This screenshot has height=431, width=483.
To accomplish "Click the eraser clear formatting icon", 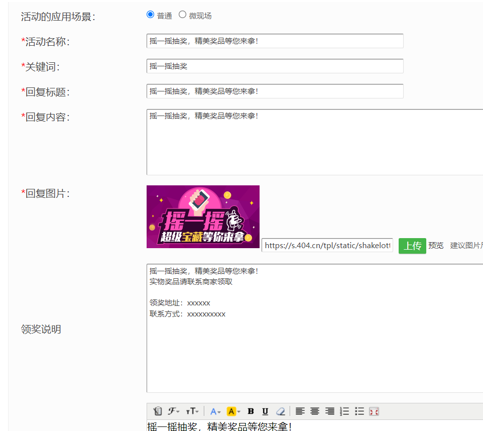I will (x=281, y=411).
